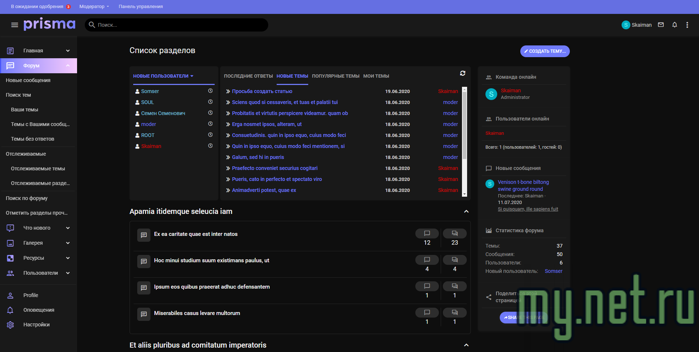This screenshot has height=352, width=699.
Task: Collapse the Форум sidebar section
Action: (68, 66)
